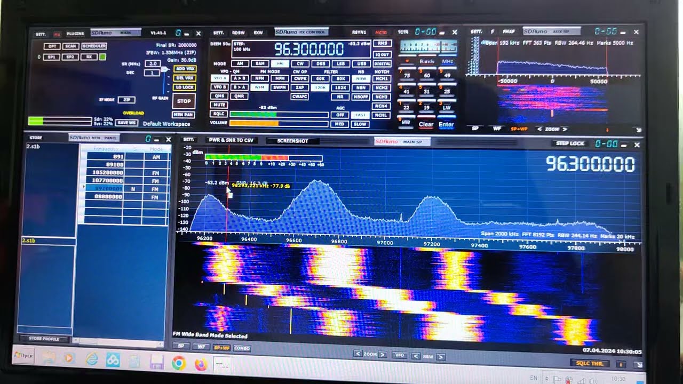Click the 96.300.000 frequency display in RX Control

point(309,50)
